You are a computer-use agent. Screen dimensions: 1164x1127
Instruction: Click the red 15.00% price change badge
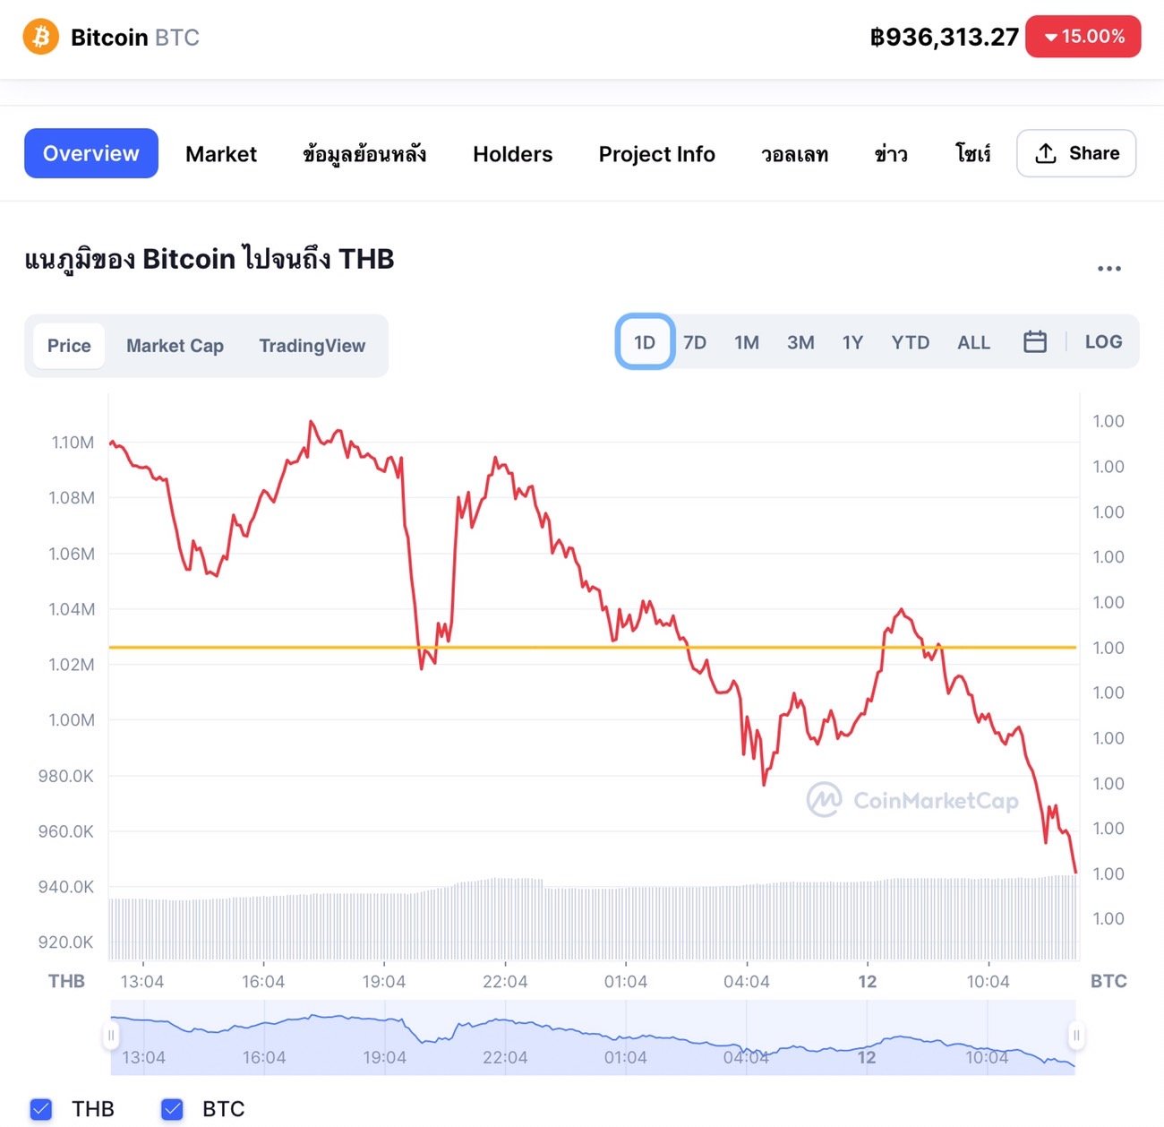click(x=1083, y=37)
